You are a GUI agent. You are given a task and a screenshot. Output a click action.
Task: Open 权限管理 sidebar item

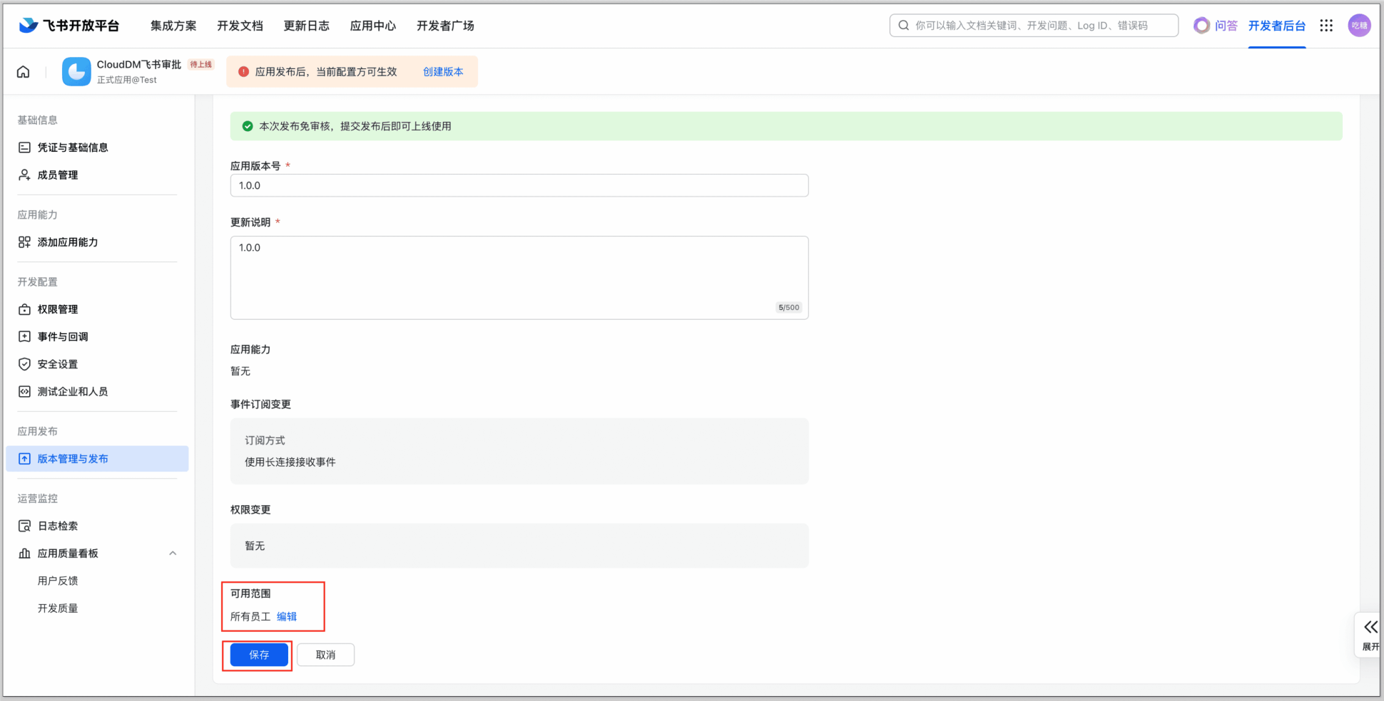click(57, 309)
